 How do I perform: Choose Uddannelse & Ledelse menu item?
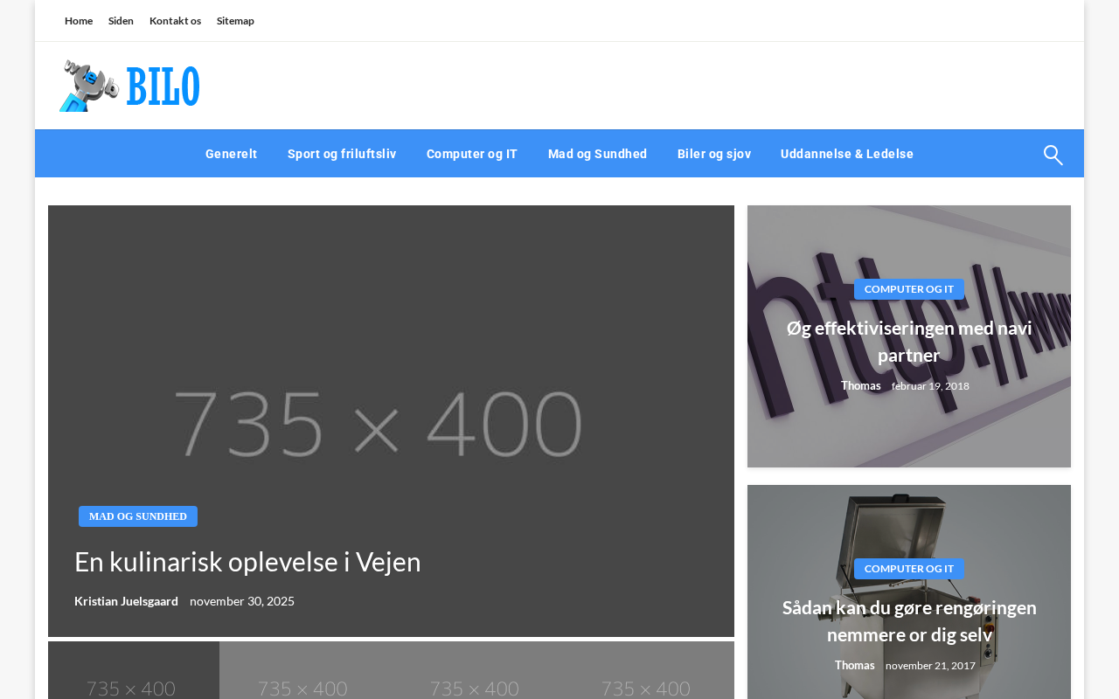click(x=847, y=154)
